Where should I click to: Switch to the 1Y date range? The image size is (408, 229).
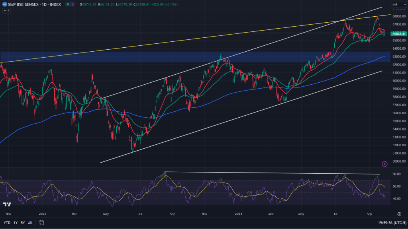pos(16,223)
